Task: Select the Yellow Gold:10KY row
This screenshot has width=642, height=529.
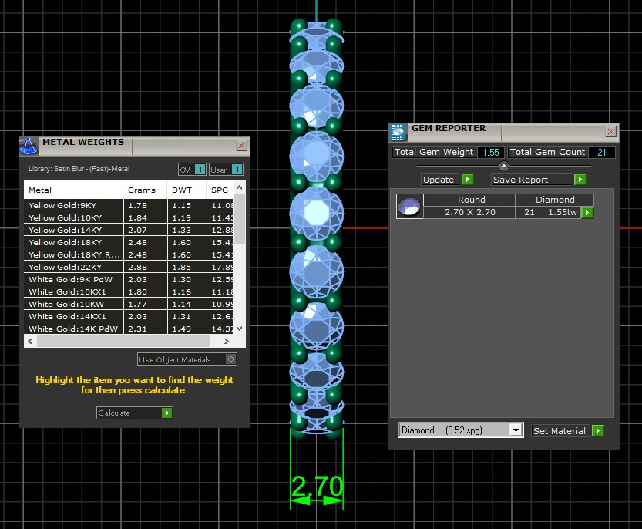Action: [129, 217]
